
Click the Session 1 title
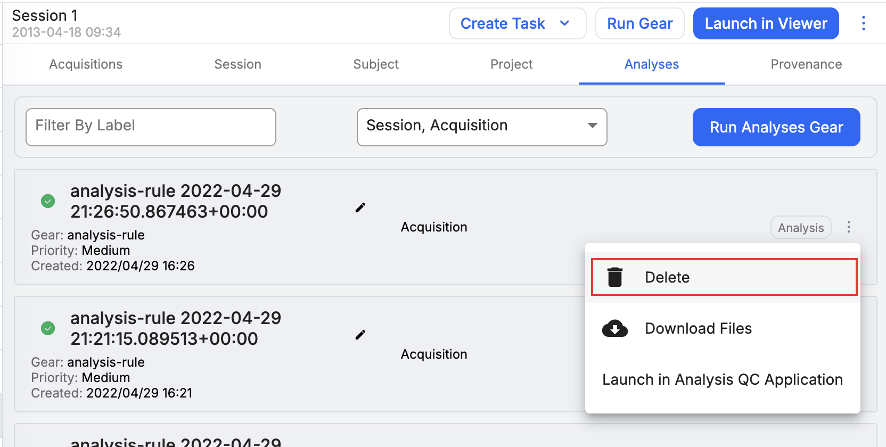[45, 15]
